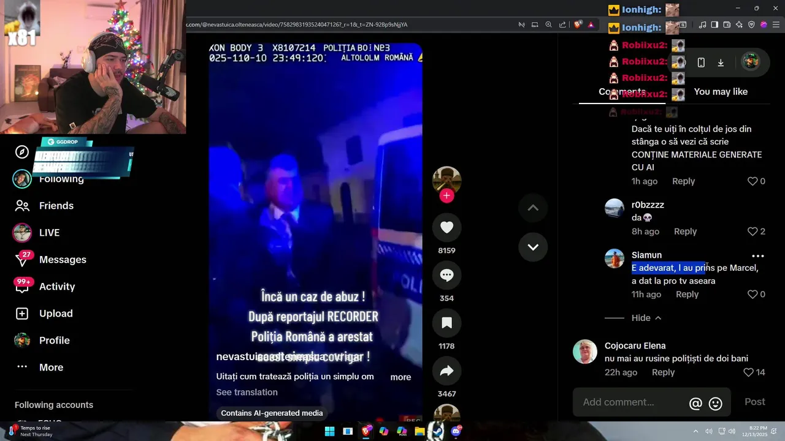Expand the More menu in the sidebar
Screen dimensions: 785x441
51,367
